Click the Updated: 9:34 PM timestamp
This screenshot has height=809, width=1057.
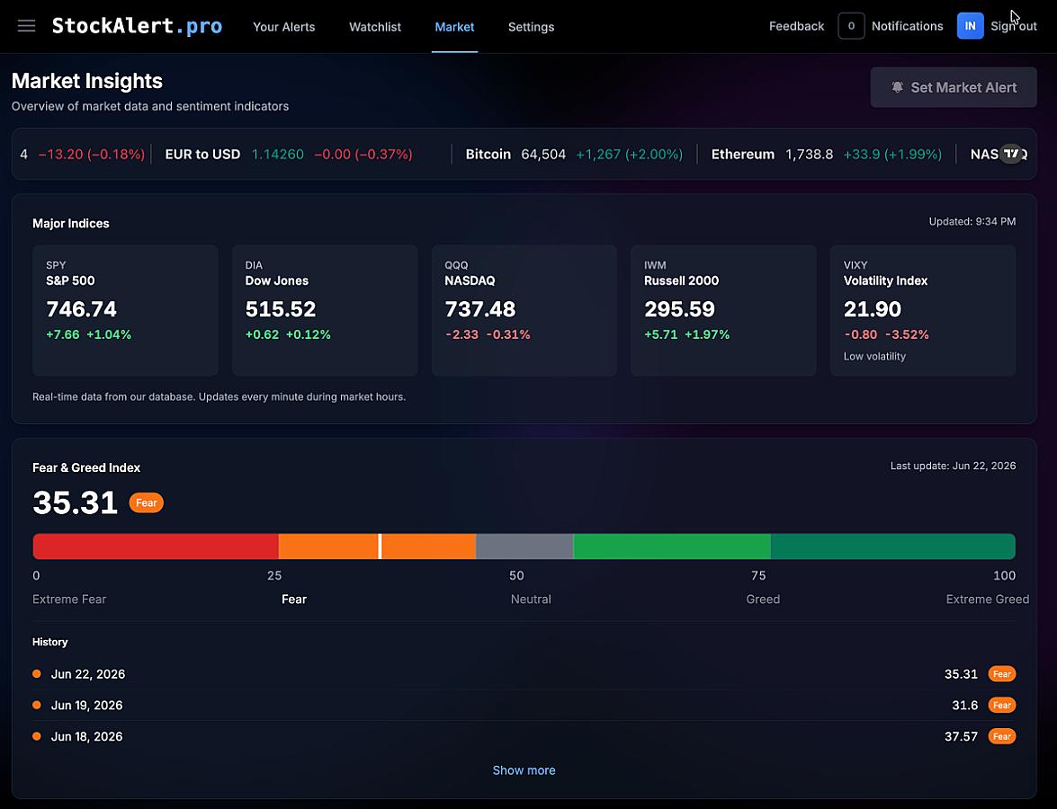coord(972,222)
